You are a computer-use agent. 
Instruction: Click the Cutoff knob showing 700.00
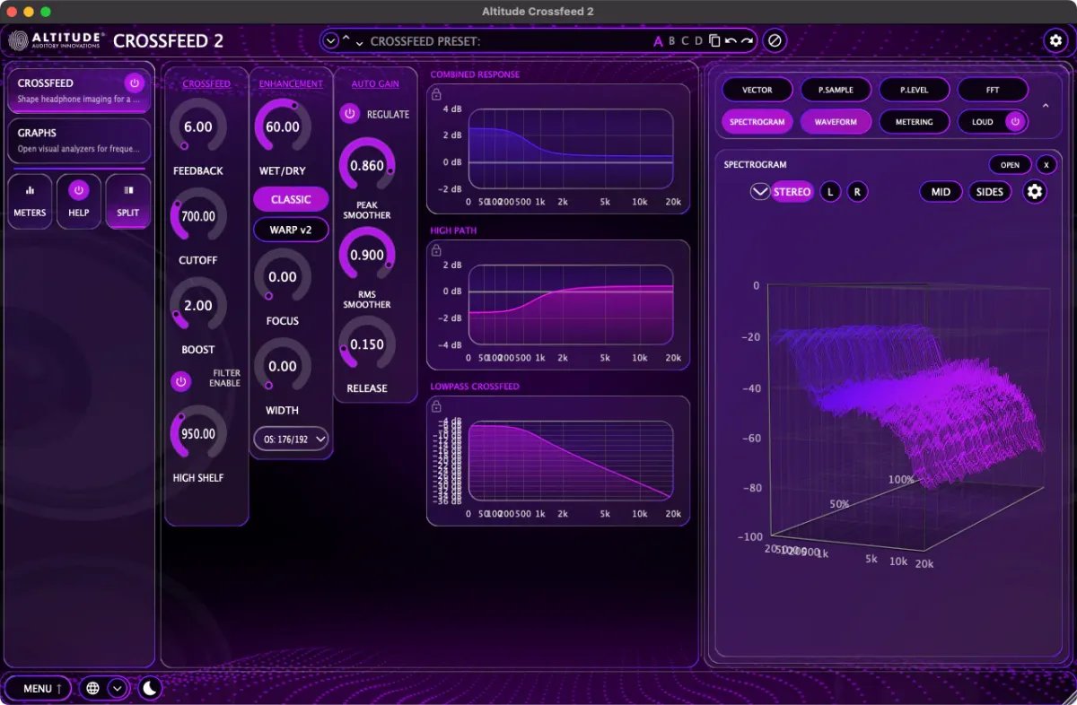197,216
